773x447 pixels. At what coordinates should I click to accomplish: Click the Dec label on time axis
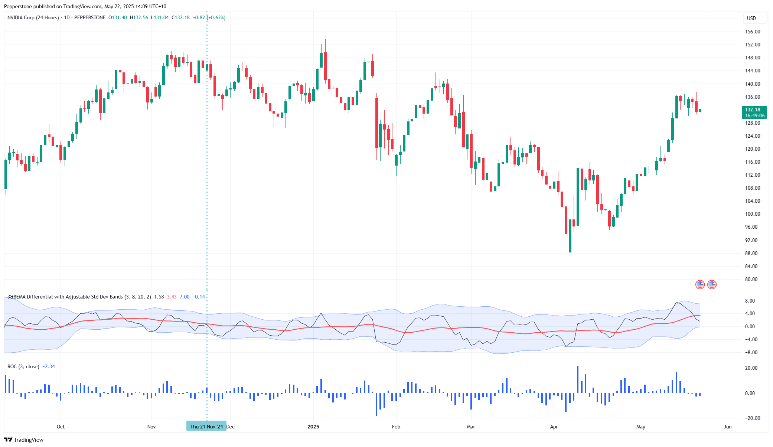(x=231, y=427)
